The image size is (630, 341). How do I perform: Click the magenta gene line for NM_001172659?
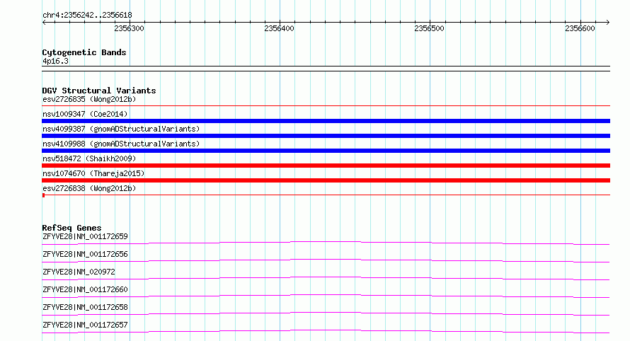pos(326,242)
